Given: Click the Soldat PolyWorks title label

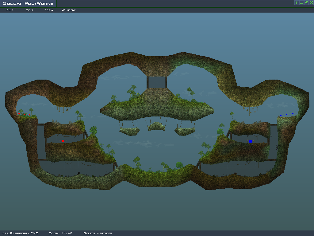Looking at the screenshot, I should [28, 4].
